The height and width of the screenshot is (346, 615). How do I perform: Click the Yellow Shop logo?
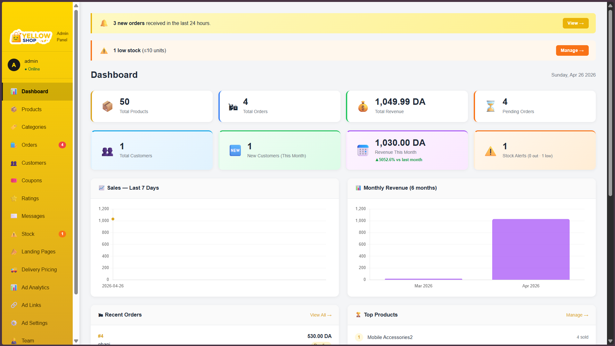click(31, 37)
